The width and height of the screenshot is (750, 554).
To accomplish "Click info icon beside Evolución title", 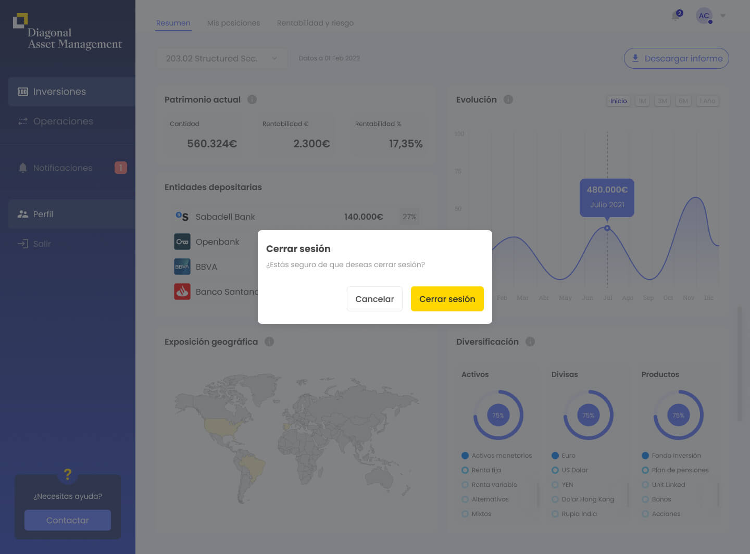I will point(508,99).
